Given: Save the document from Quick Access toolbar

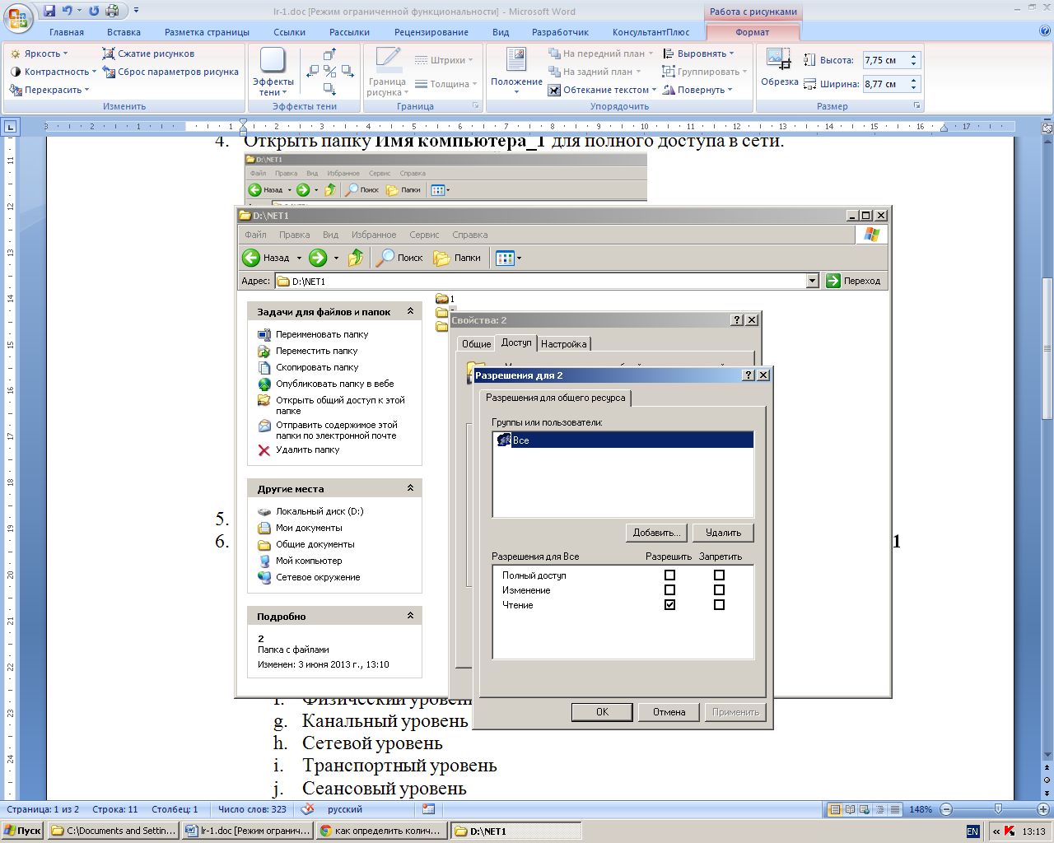Looking at the screenshot, I should (x=49, y=11).
